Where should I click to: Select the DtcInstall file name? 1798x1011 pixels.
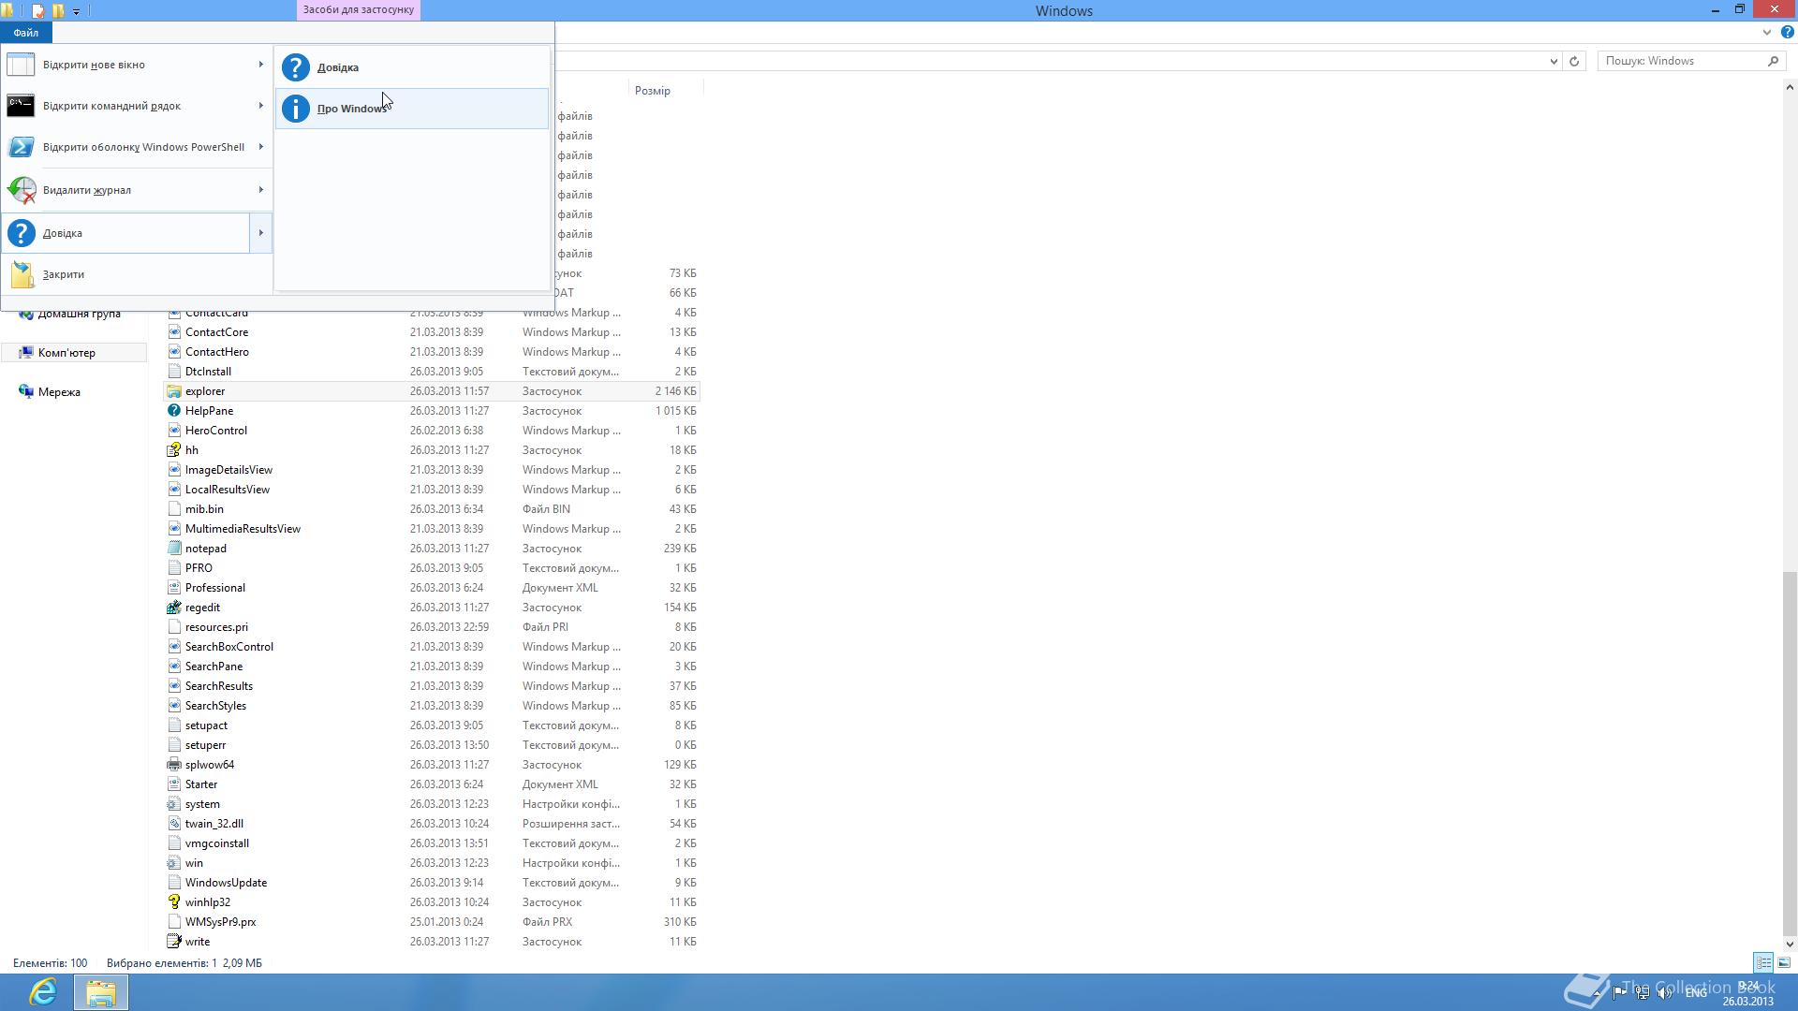[x=208, y=372]
